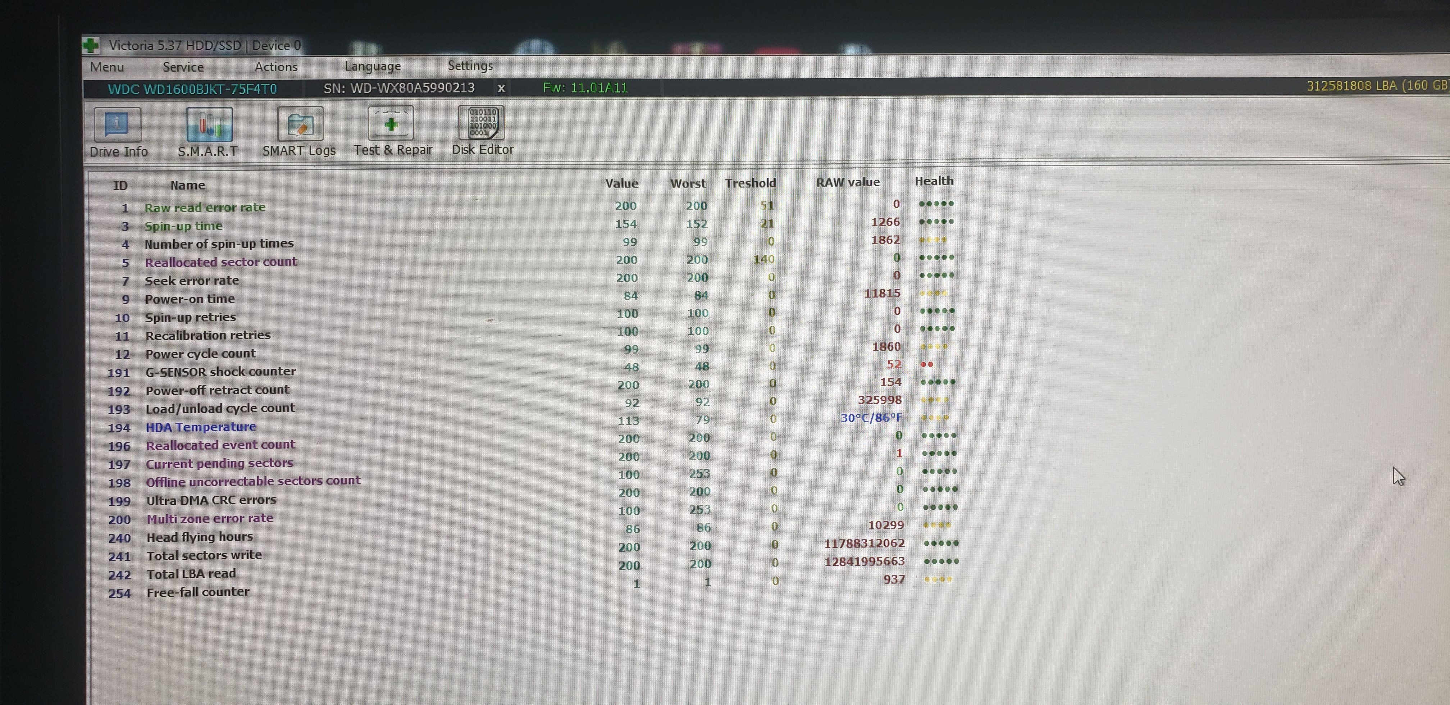Click the red health dots for G-SENSOR
Screen dimensions: 1450x705
(x=926, y=364)
